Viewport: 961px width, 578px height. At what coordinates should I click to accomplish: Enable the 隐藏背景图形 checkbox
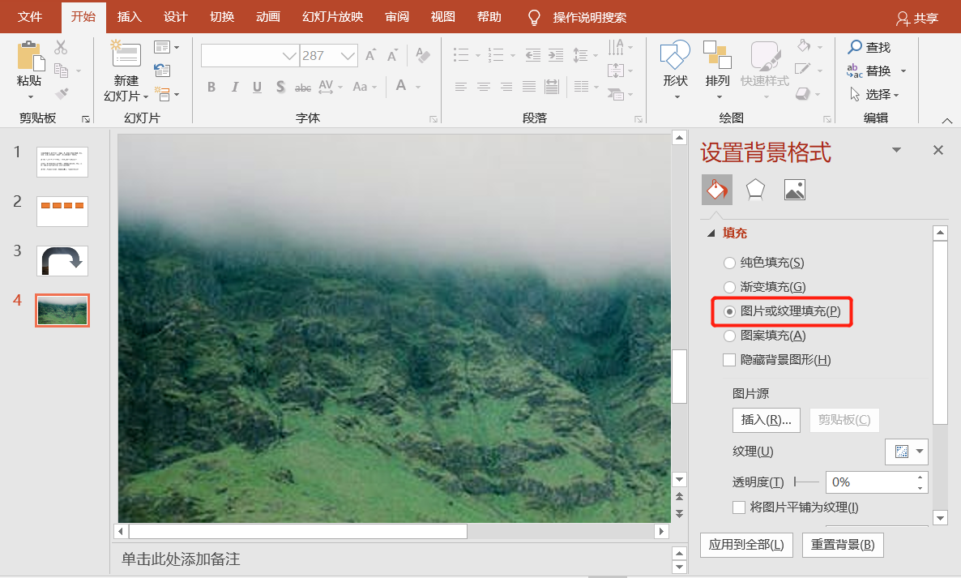coord(728,359)
